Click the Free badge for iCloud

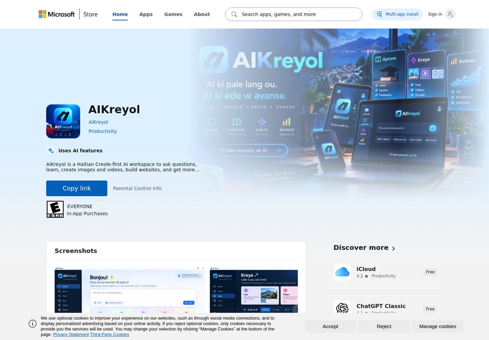[x=430, y=272]
